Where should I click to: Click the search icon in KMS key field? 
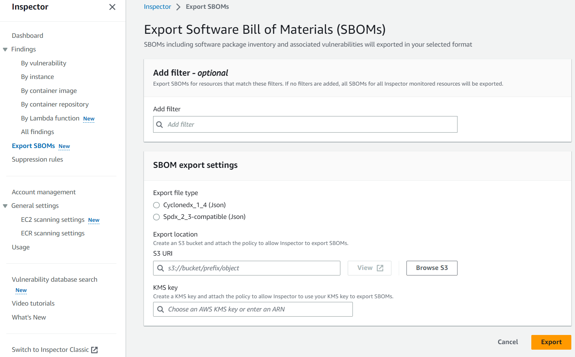(x=160, y=309)
